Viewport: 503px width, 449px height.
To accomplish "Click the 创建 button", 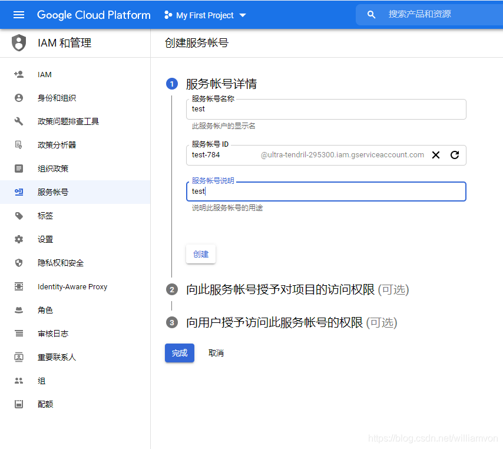I will coord(201,254).
